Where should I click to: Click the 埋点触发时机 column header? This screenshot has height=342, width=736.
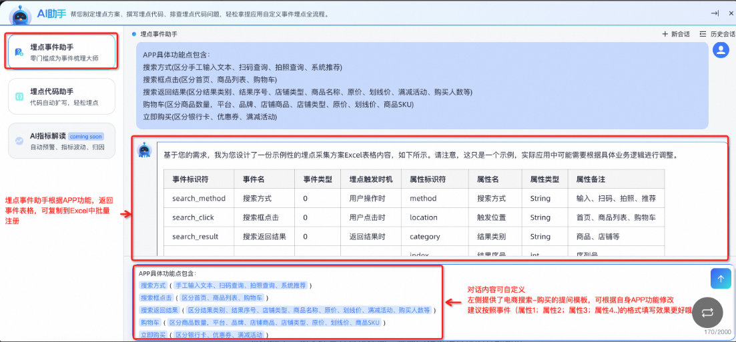[371, 179]
